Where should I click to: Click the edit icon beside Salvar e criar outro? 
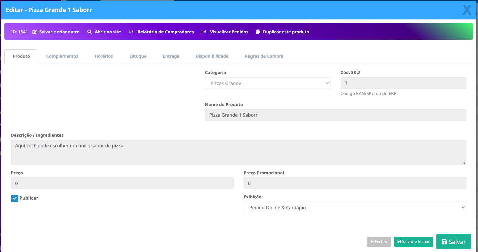pos(35,32)
